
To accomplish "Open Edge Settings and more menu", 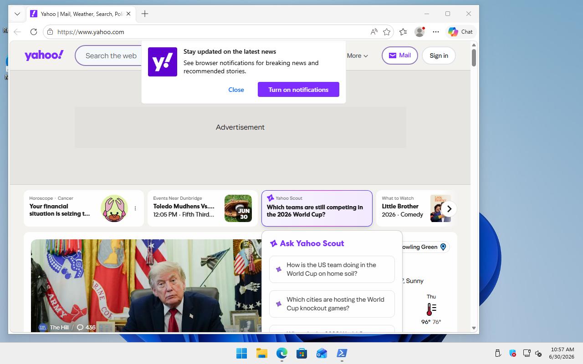I will pos(436,32).
